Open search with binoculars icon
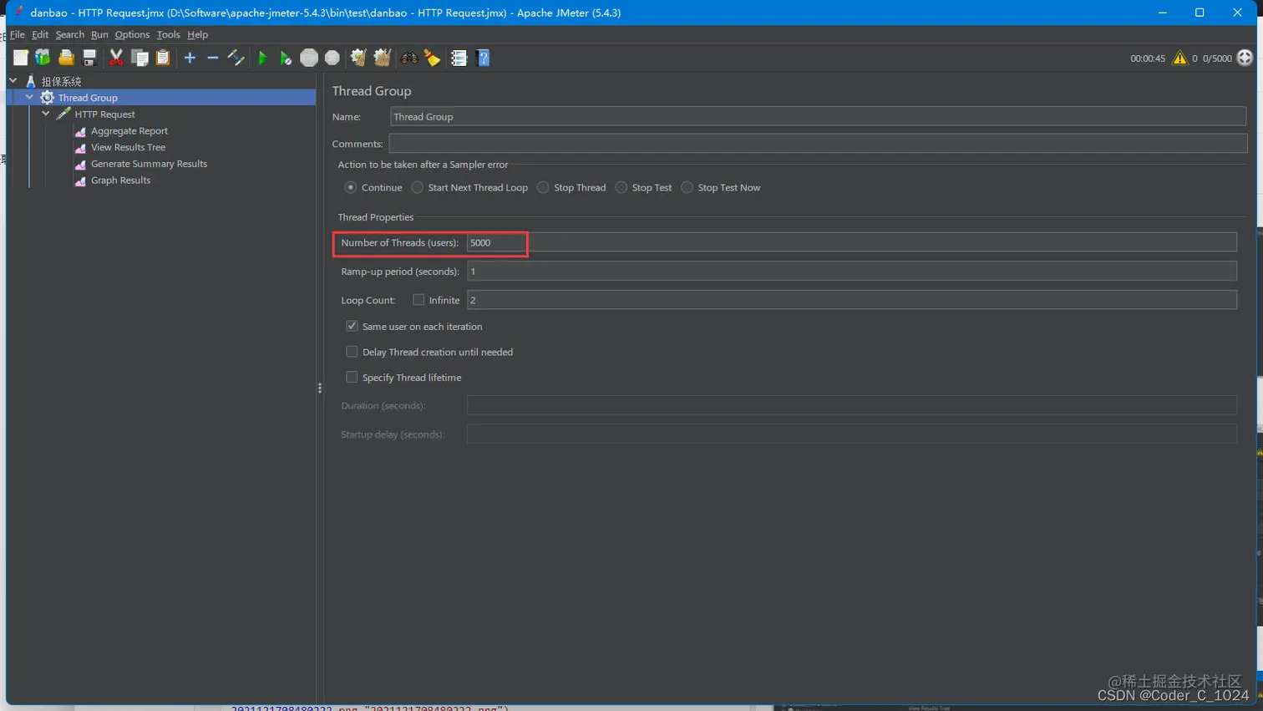Screen dimensions: 1263x711 pos(409,58)
